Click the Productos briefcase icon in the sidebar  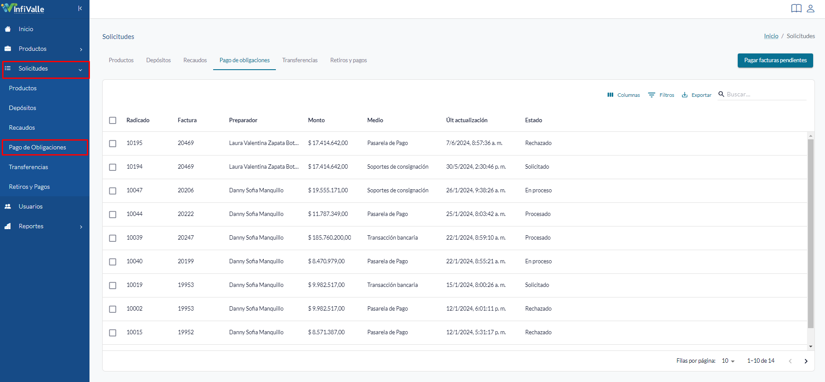coord(8,49)
